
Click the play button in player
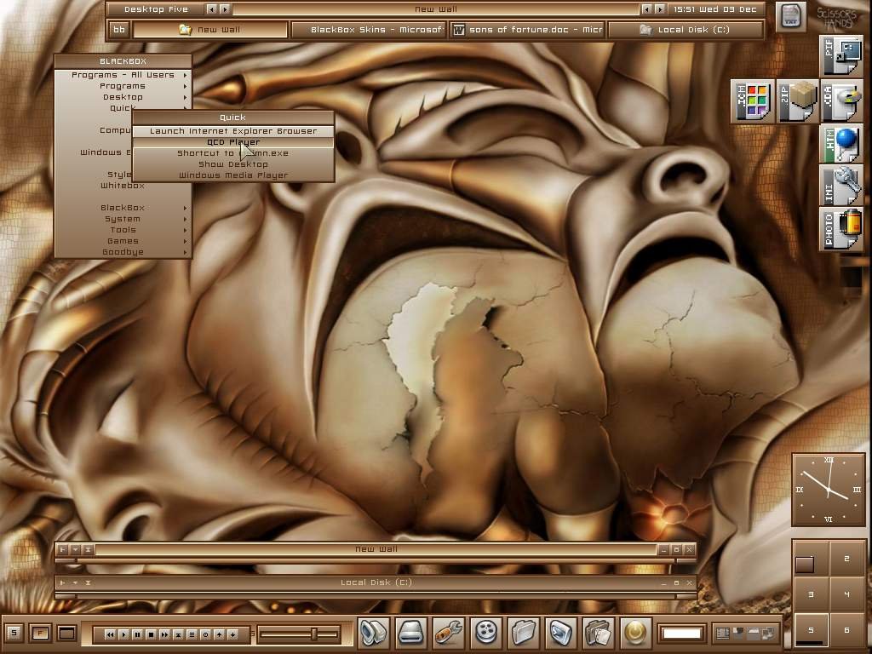(123, 634)
